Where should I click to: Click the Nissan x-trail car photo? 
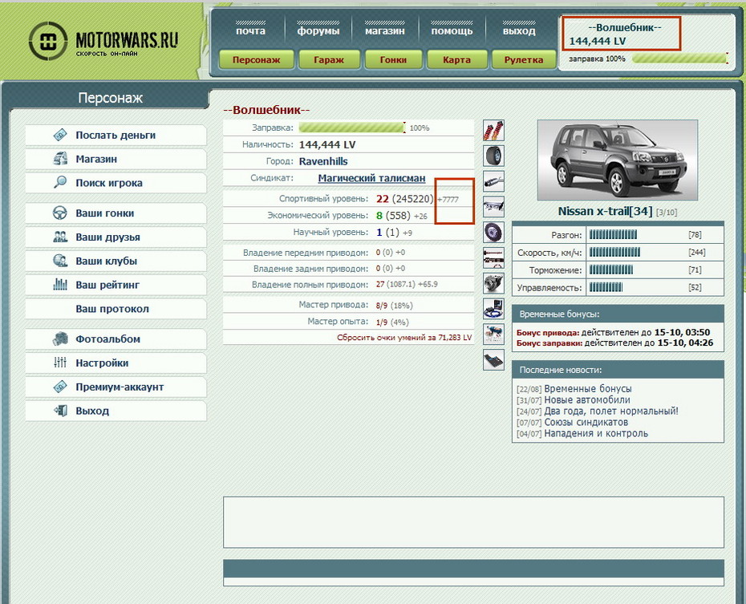pos(618,160)
